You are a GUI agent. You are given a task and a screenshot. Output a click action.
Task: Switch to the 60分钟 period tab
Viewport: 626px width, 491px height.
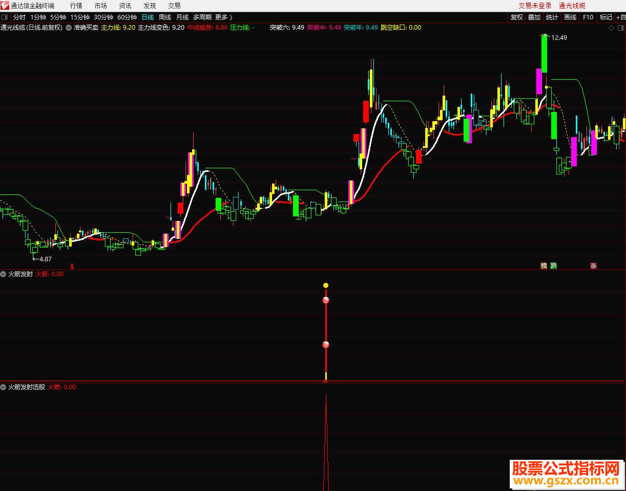pos(127,17)
